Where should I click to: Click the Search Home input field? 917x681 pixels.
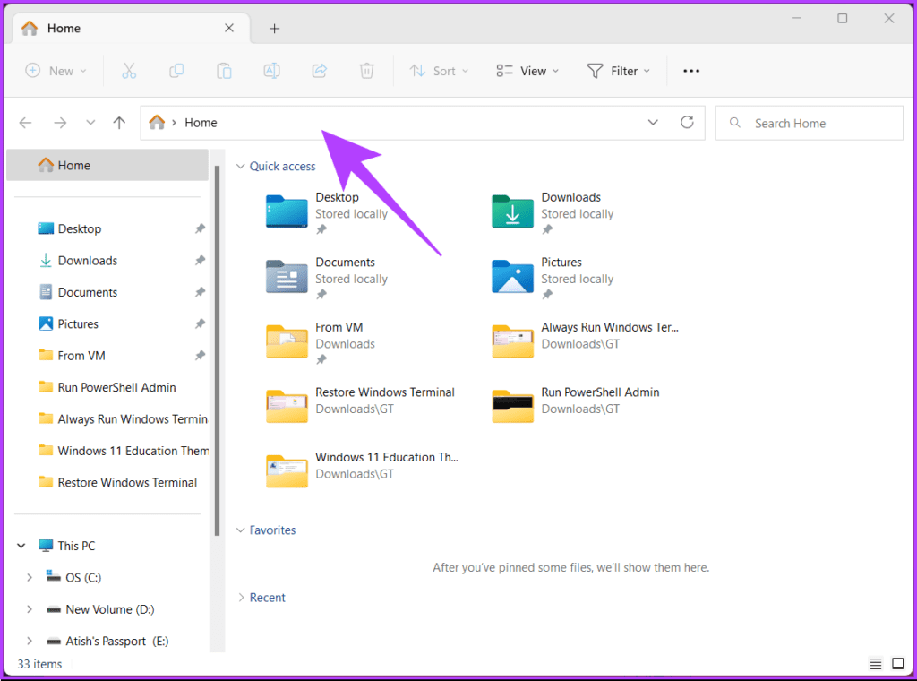[809, 123]
